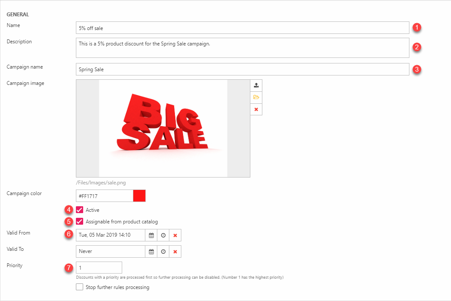Screen dimensions: 451x301
Task: Clear the Valid To date
Action: [175, 252]
